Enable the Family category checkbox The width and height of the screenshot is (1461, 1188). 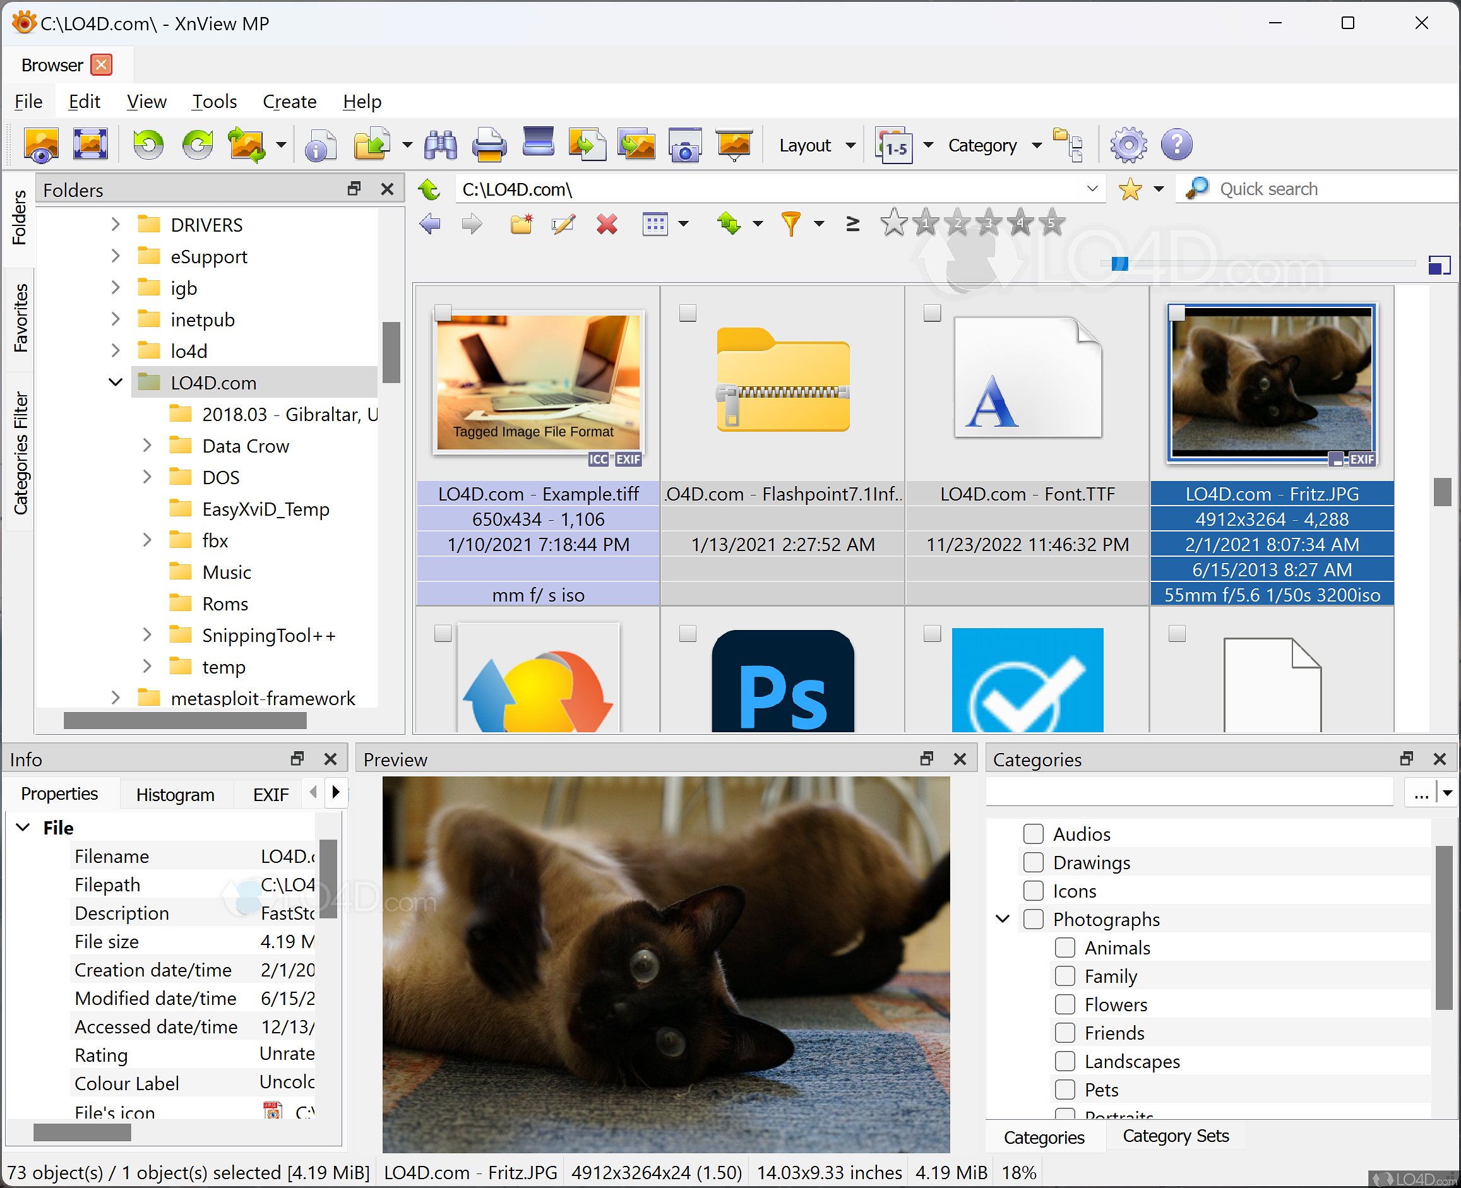point(1064,977)
